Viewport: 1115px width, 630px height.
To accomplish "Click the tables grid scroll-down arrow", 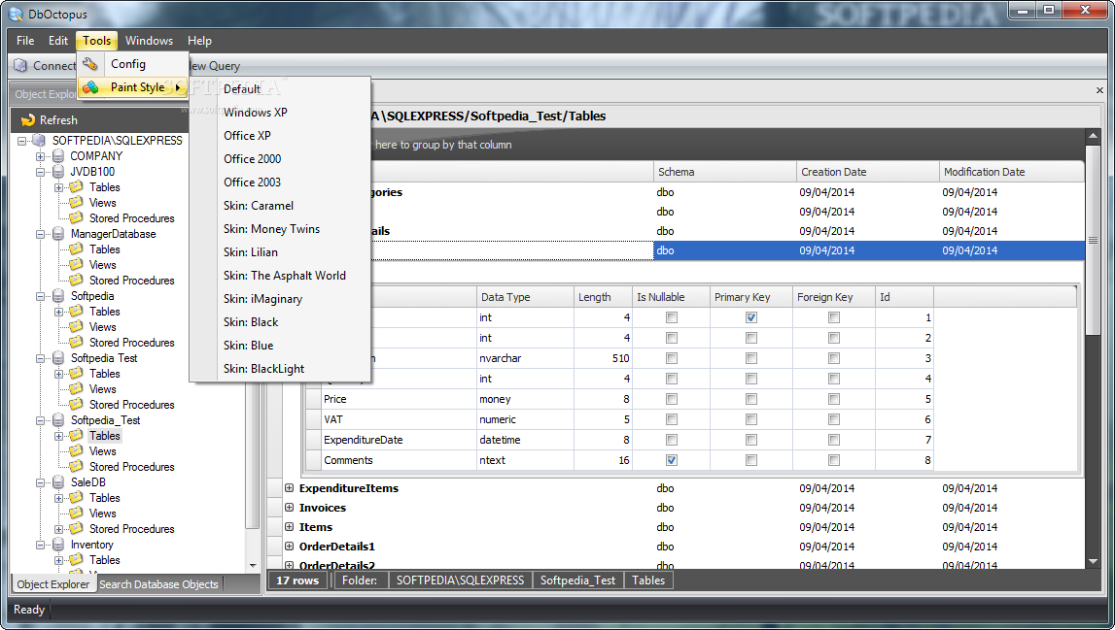I will pyautogui.click(x=1093, y=562).
